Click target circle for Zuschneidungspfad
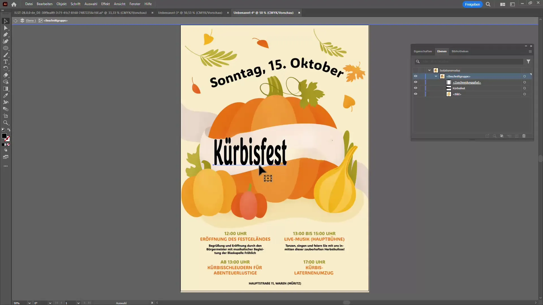Image resolution: width=543 pixels, height=305 pixels. coord(525,82)
